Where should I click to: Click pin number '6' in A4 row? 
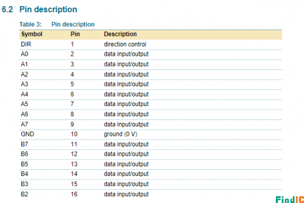(x=72, y=94)
